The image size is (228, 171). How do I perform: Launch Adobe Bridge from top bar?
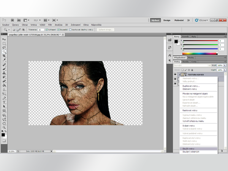(13, 20)
